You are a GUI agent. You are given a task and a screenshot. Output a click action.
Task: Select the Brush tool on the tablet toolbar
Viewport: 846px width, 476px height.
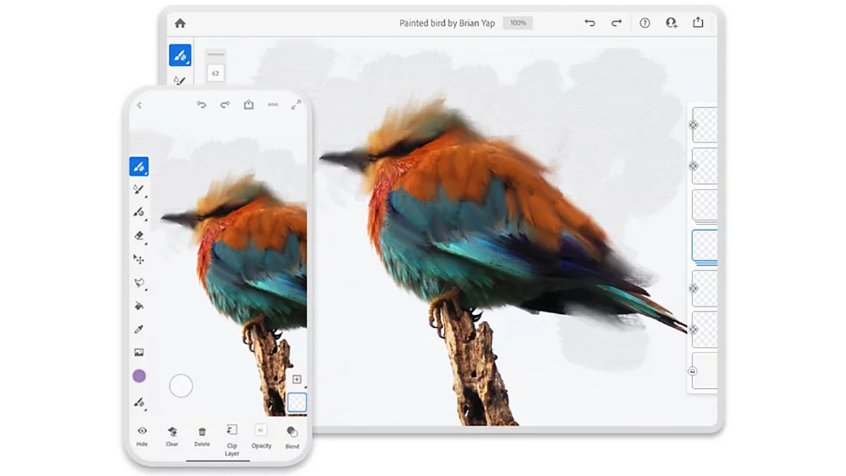point(180,55)
